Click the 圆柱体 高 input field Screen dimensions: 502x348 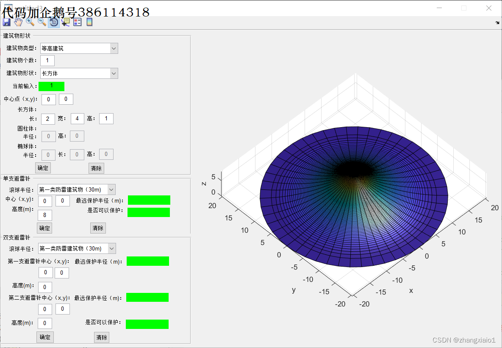tap(77, 136)
